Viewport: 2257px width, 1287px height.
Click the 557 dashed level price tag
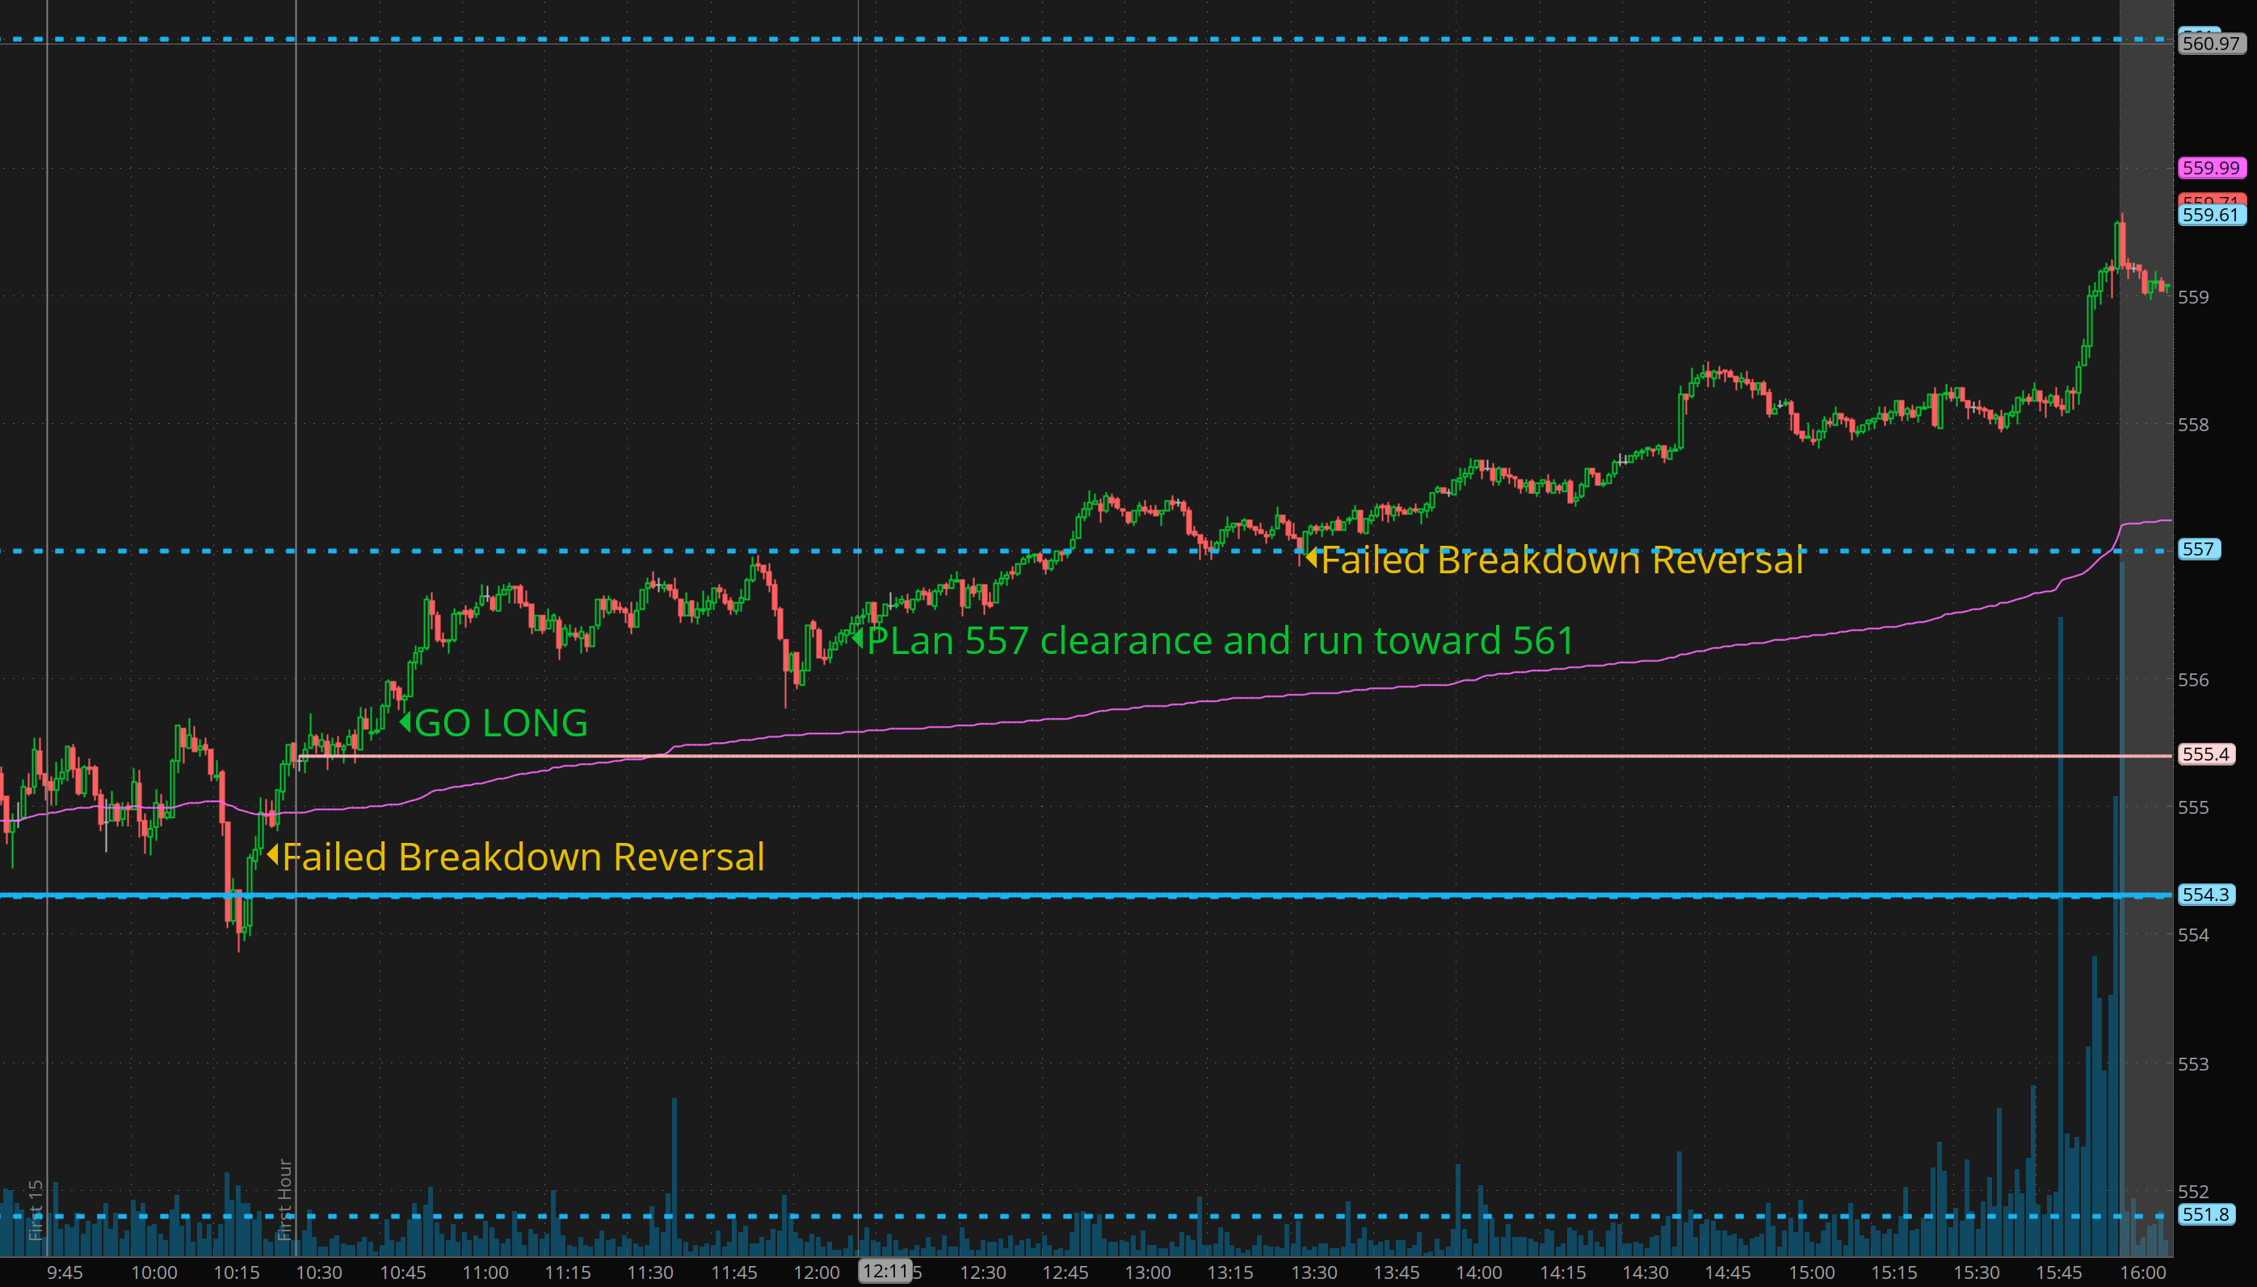pos(2198,549)
